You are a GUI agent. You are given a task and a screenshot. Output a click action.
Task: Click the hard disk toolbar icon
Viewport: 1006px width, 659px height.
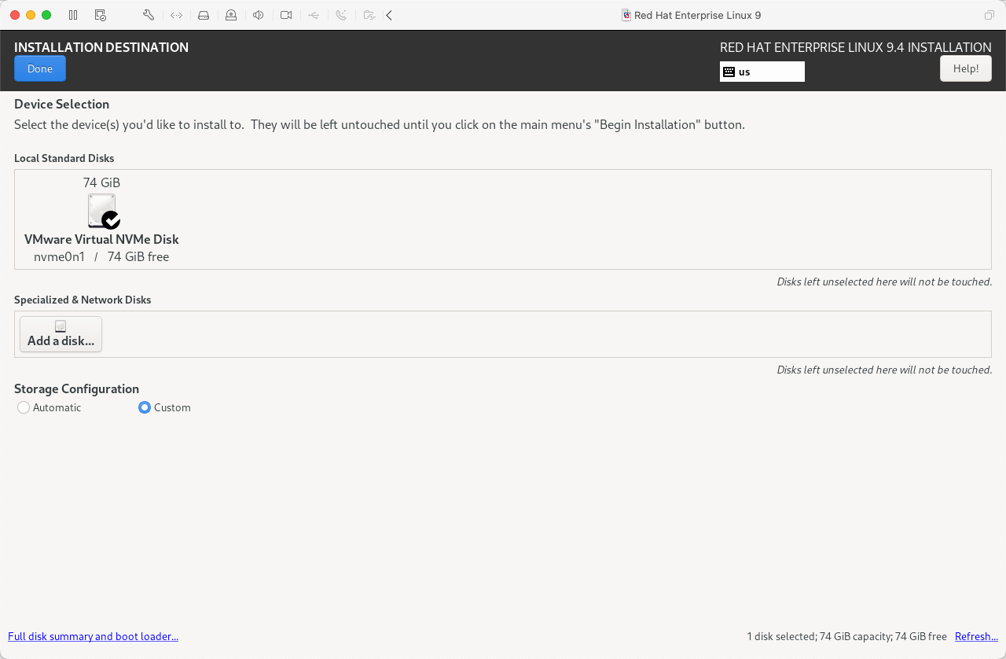[x=204, y=15]
